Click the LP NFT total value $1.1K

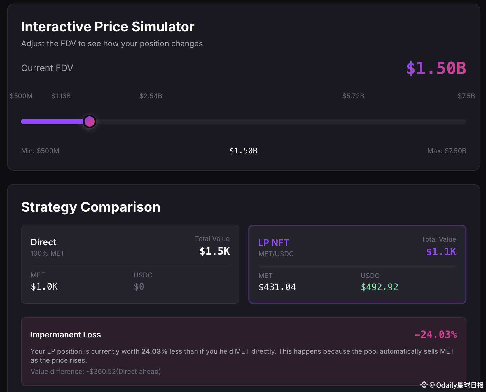pos(441,252)
